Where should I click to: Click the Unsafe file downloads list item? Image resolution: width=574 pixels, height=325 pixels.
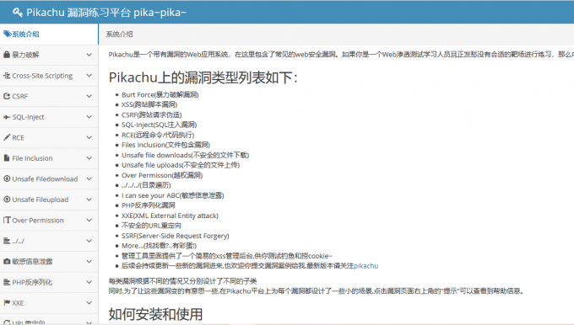pyautogui.click(x=185, y=155)
